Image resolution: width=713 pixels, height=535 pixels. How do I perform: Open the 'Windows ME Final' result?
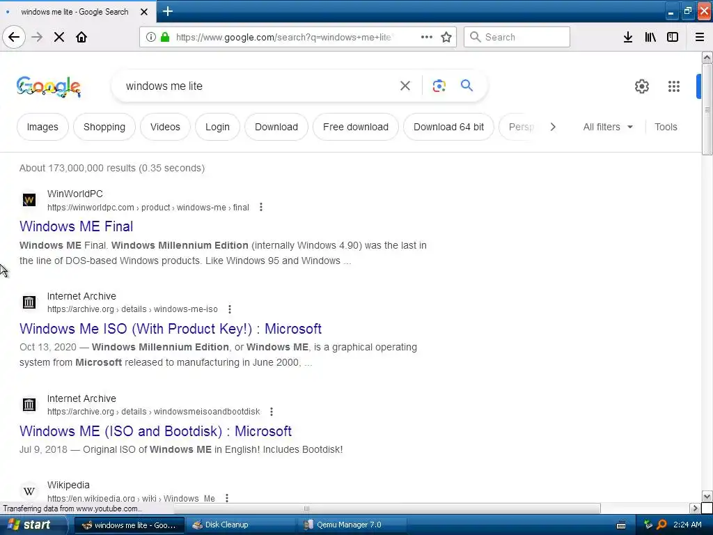77,226
